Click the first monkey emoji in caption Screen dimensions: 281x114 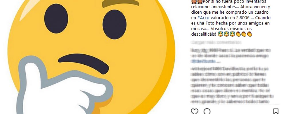click(194, 2)
